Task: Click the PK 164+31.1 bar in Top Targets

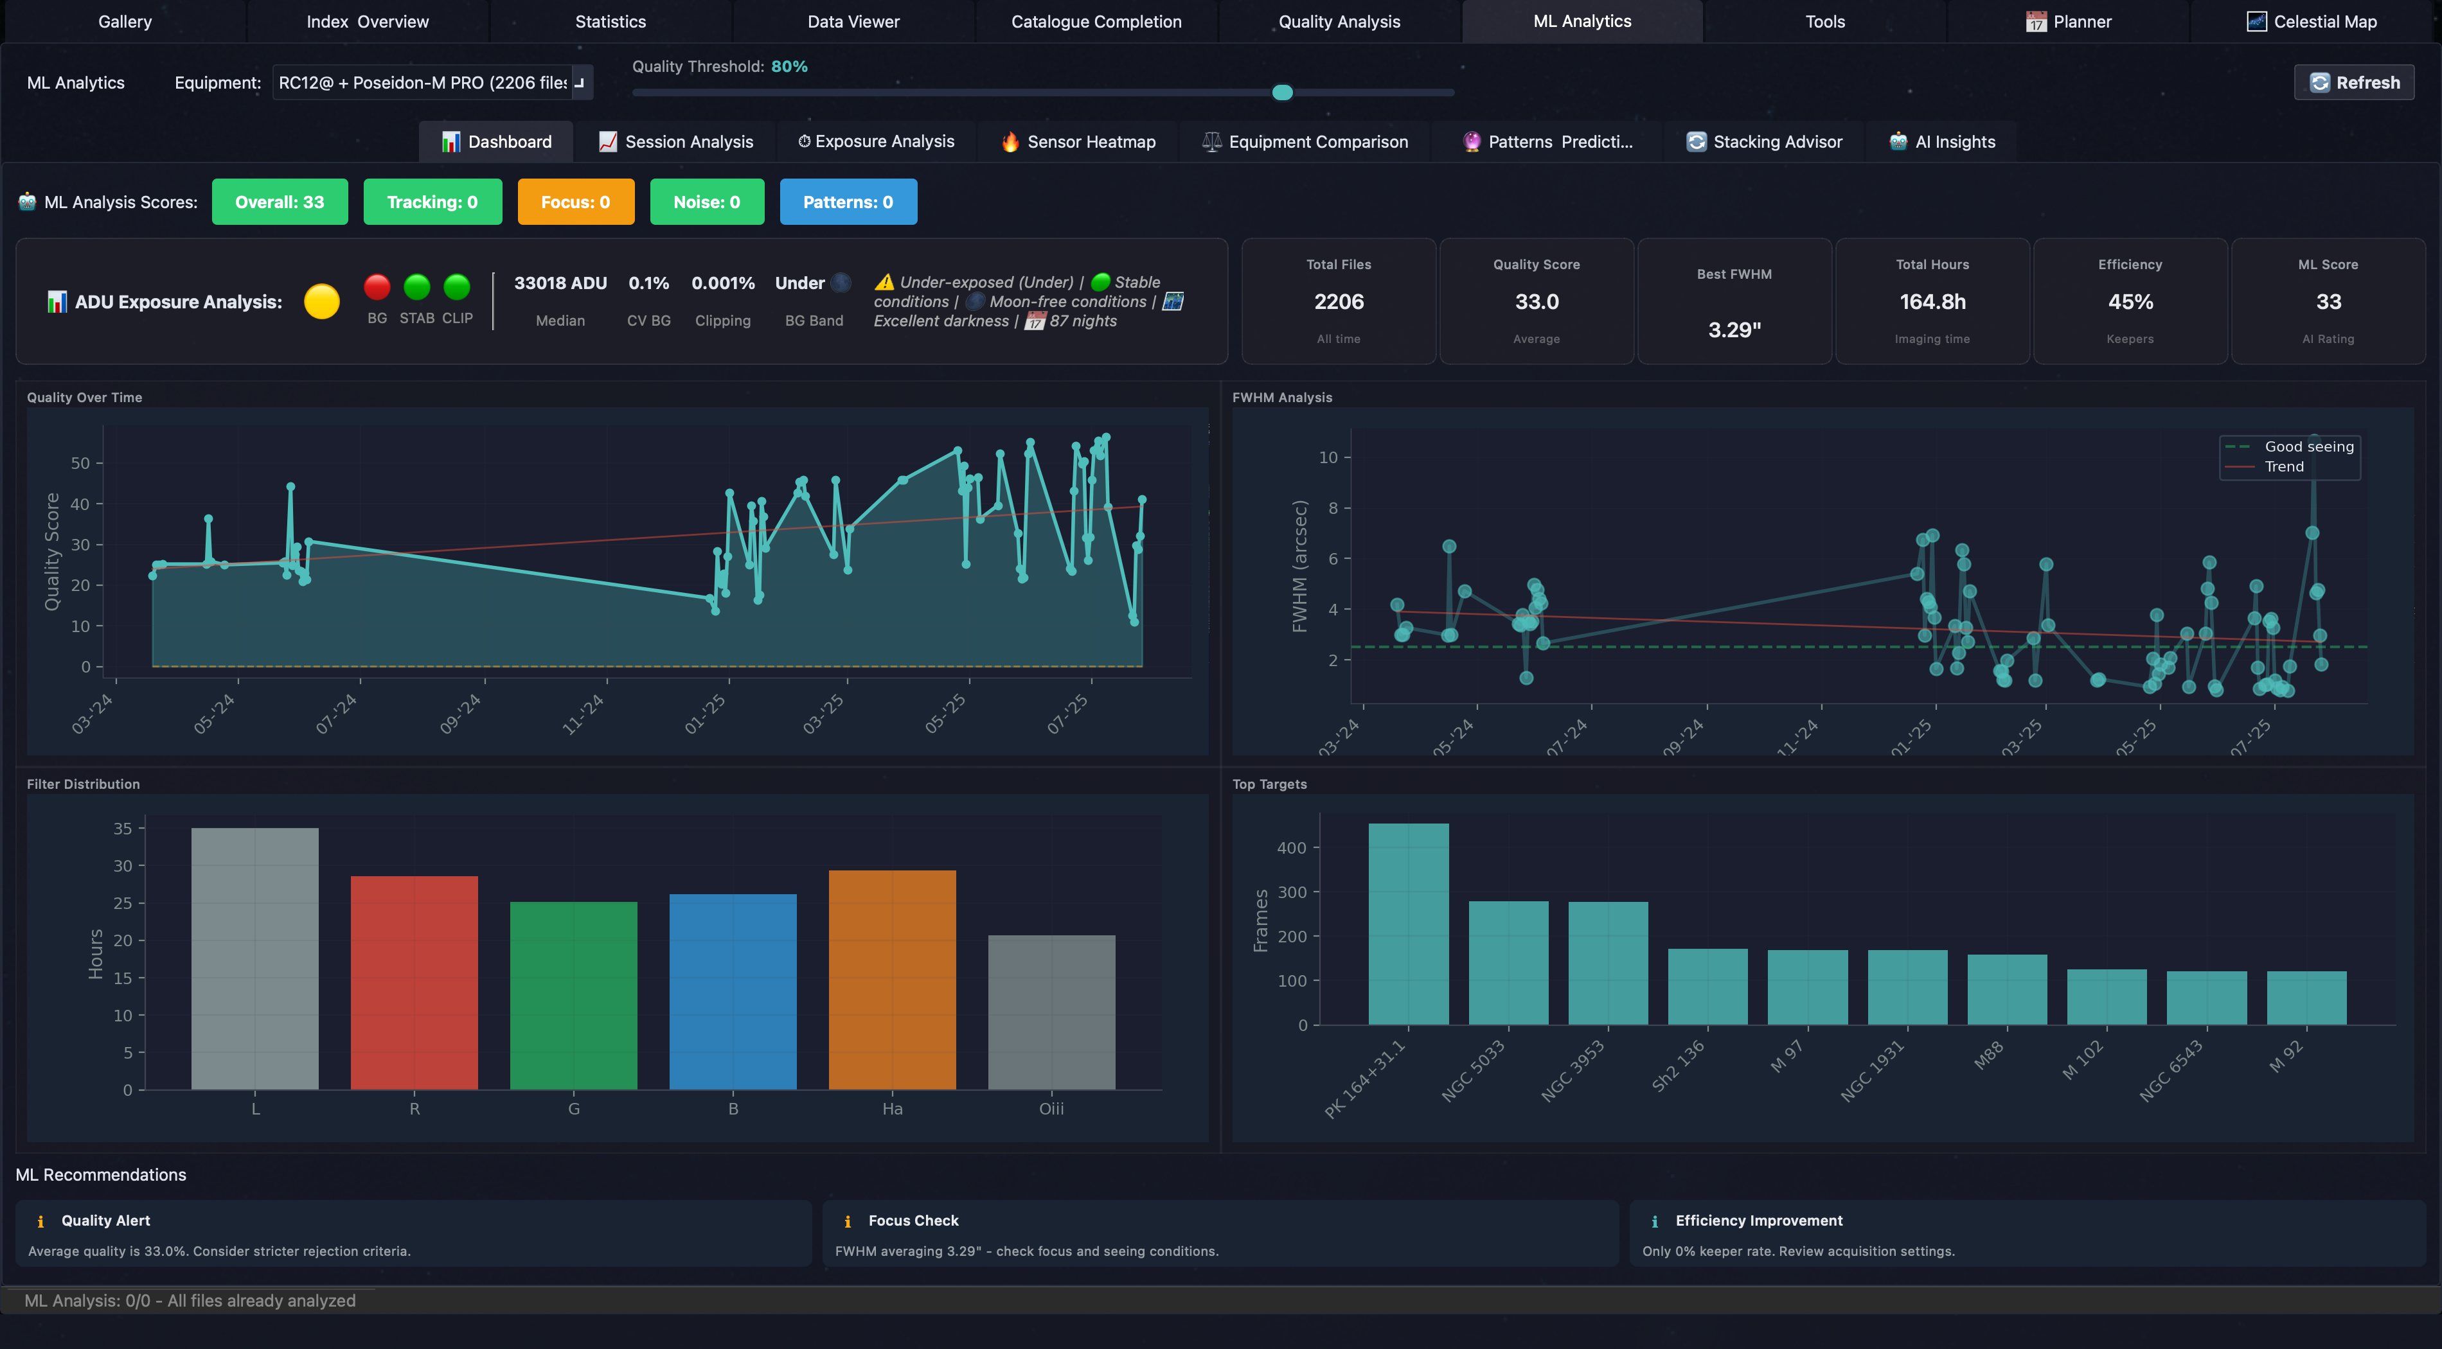Action: tap(1408, 922)
